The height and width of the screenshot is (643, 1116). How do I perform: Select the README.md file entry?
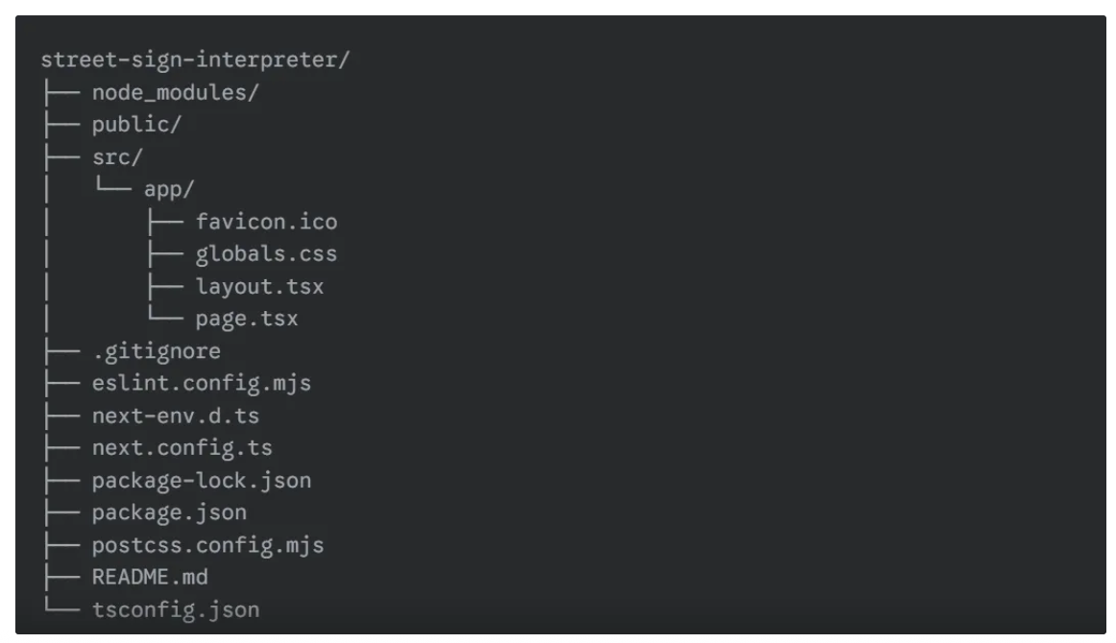pyautogui.click(x=150, y=577)
